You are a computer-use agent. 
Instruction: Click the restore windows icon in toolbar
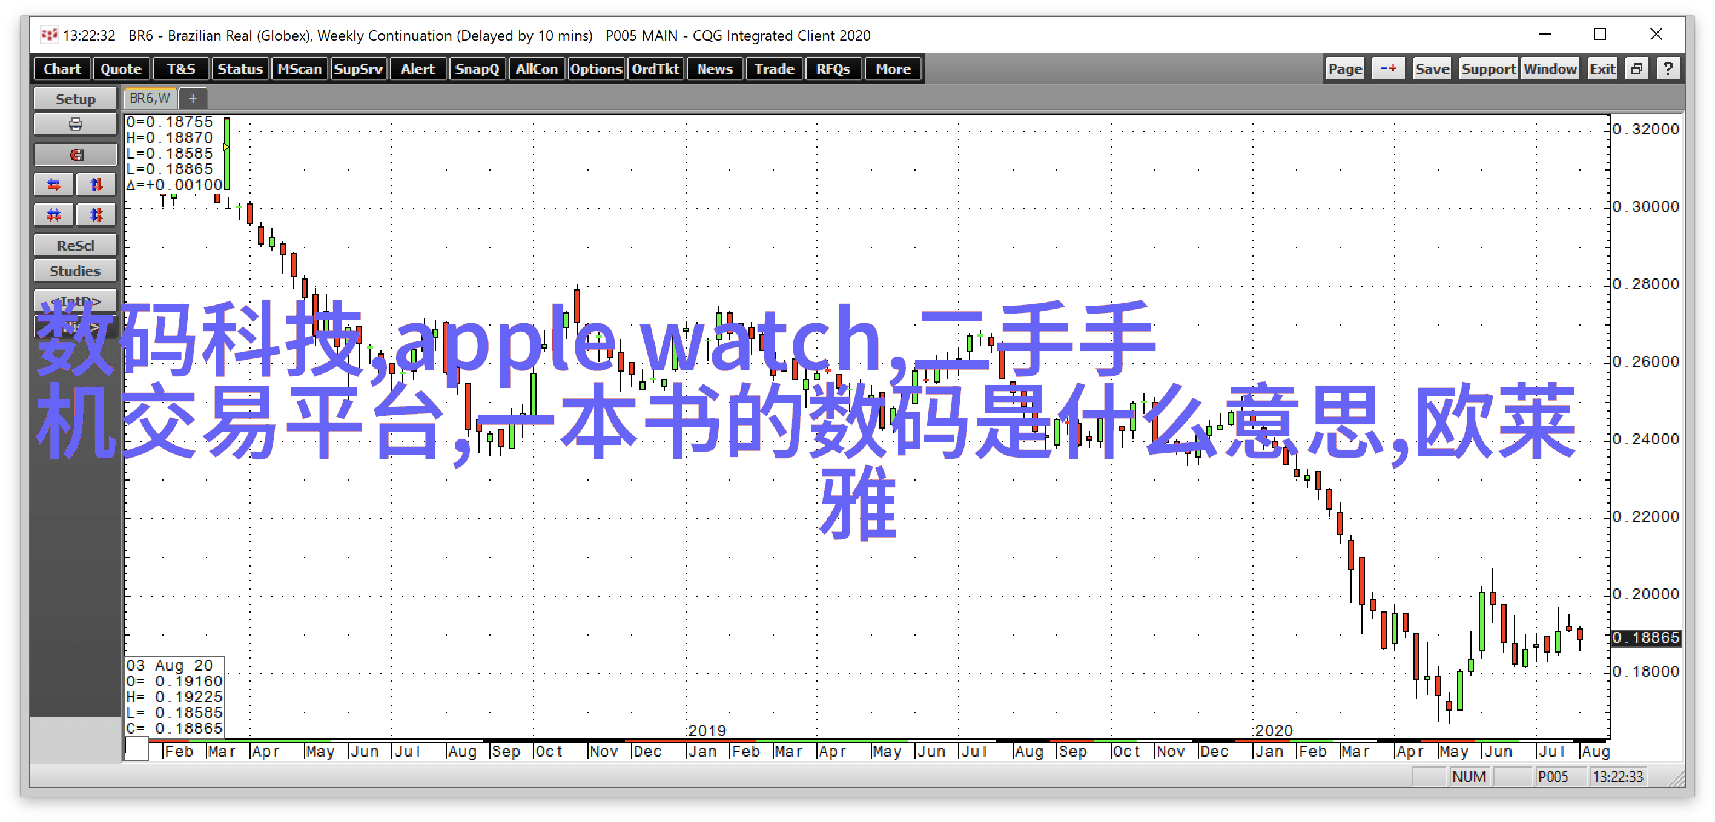(x=1636, y=68)
